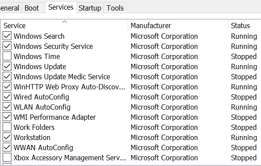This screenshot has height=166, width=261.
Task: Uncheck WinHTTP Web Proxy Auto-Discovery checkbox
Action: pyautogui.click(x=7, y=87)
